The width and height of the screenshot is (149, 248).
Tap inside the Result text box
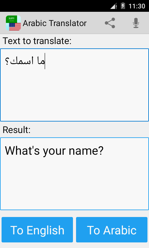tap(74, 174)
